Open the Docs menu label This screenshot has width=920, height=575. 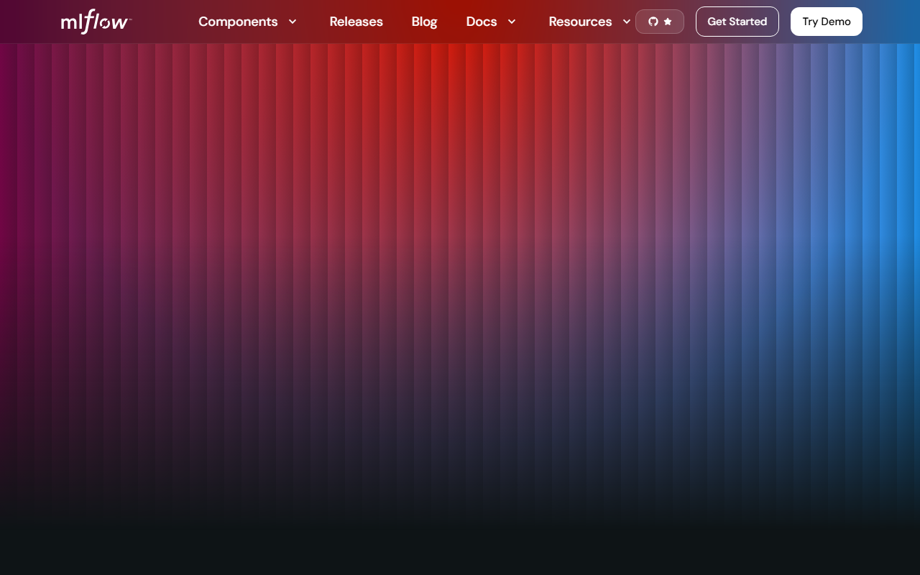pos(482,22)
